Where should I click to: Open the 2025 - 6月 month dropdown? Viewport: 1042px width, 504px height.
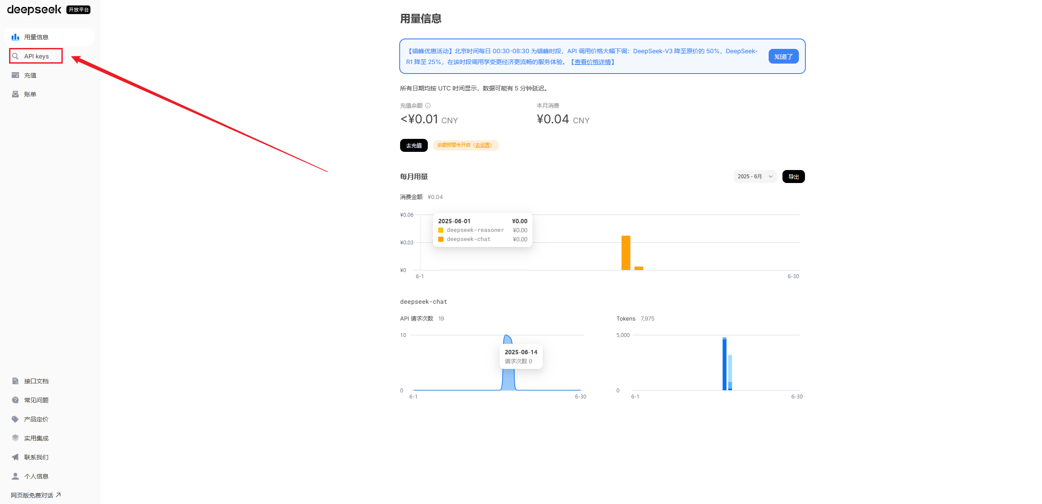(755, 177)
